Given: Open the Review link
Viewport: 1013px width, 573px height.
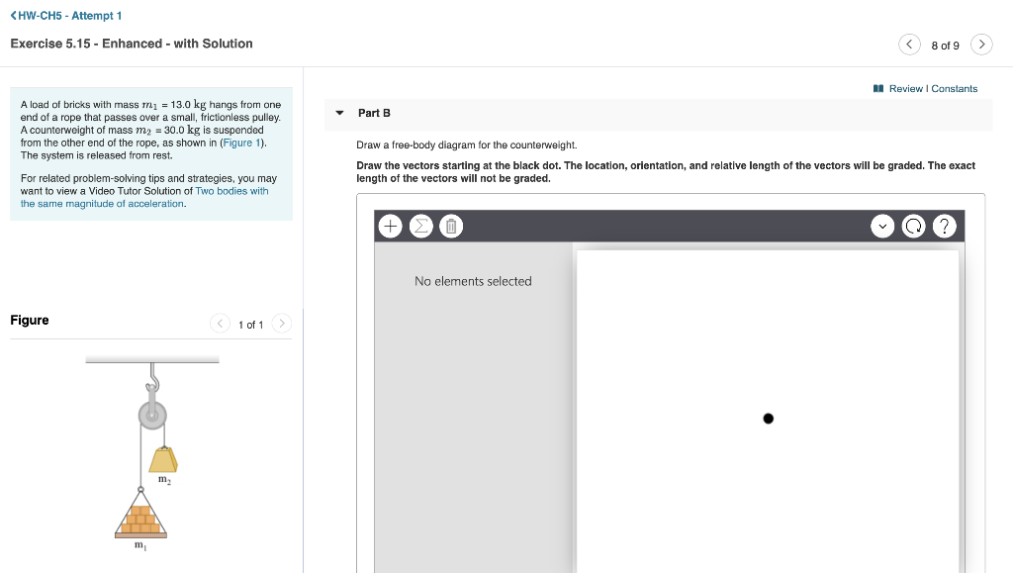Looking at the screenshot, I should (906, 88).
